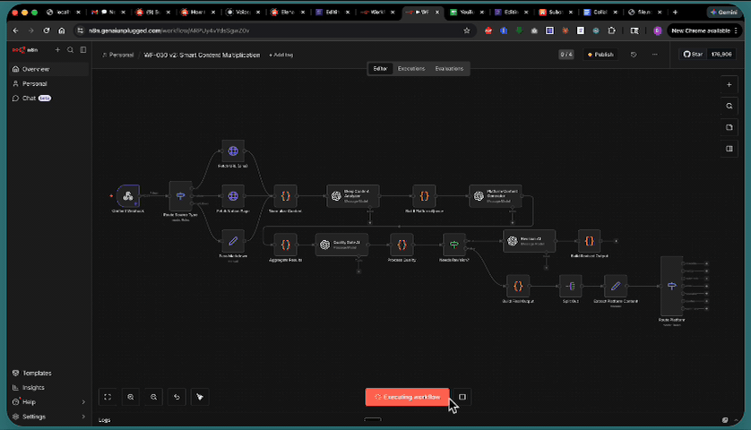Open node search with the canvas magnifier icon
Viewport: 751px width, 430px height.
pos(729,107)
